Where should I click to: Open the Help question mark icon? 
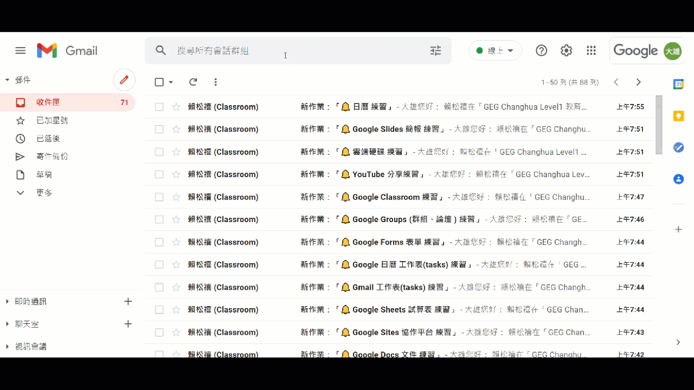tap(541, 50)
